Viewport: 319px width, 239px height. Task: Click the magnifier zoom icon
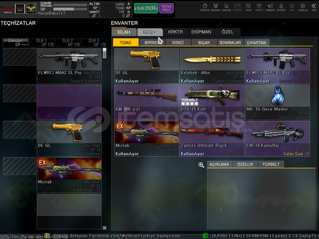coord(201,165)
